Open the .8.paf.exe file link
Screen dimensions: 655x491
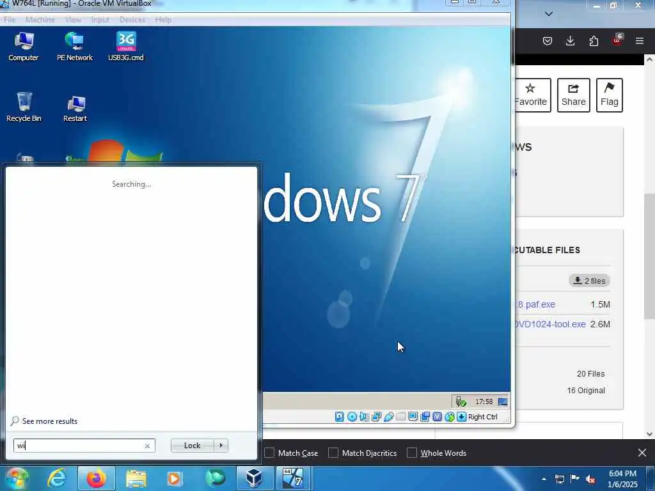point(535,304)
